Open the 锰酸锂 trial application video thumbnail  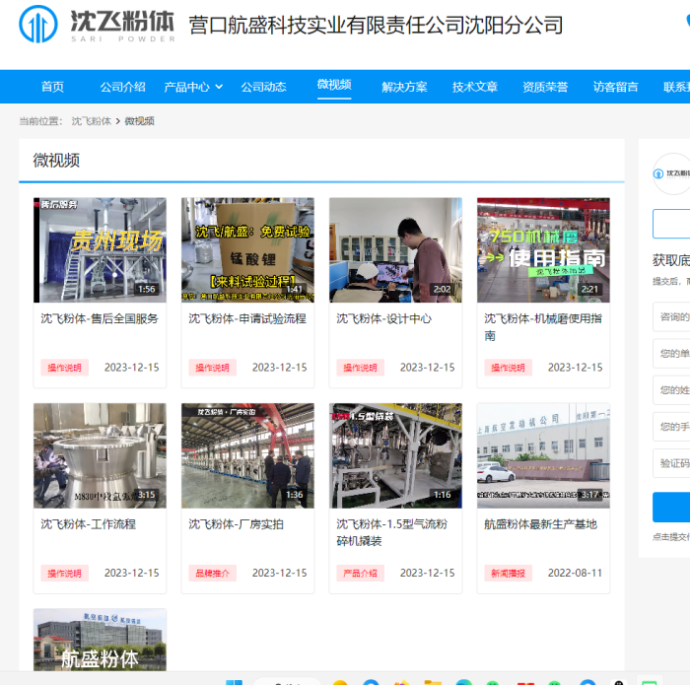click(x=247, y=249)
